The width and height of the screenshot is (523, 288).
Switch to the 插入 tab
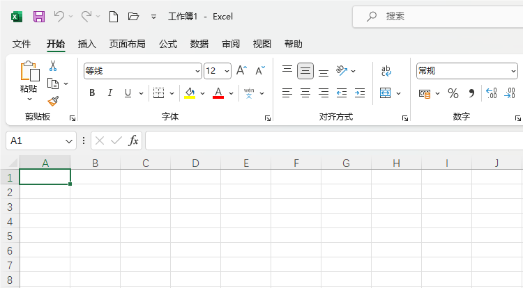(x=87, y=44)
